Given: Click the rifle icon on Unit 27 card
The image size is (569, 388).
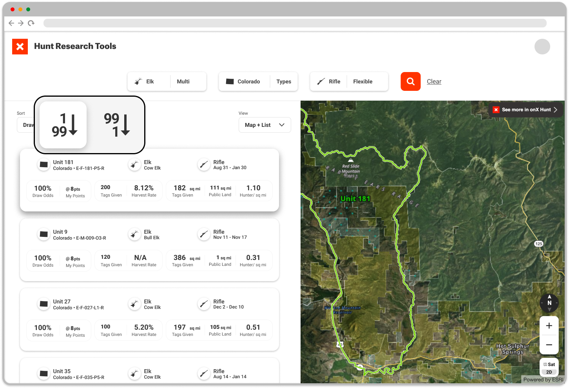Looking at the screenshot, I should click(204, 304).
